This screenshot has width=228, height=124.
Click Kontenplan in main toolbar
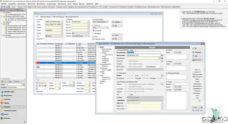pos(59,7)
